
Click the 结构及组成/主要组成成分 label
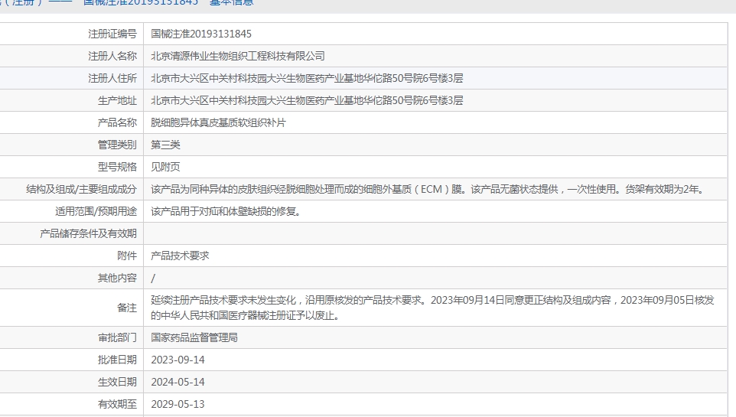(81, 189)
